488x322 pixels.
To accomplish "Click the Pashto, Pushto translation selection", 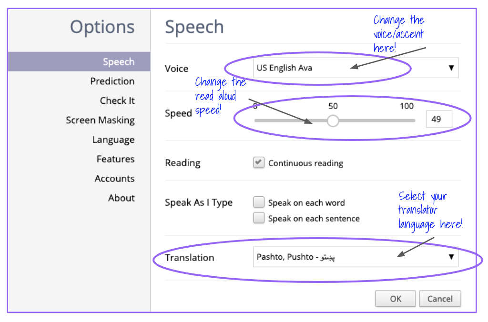I will [295, 257].
